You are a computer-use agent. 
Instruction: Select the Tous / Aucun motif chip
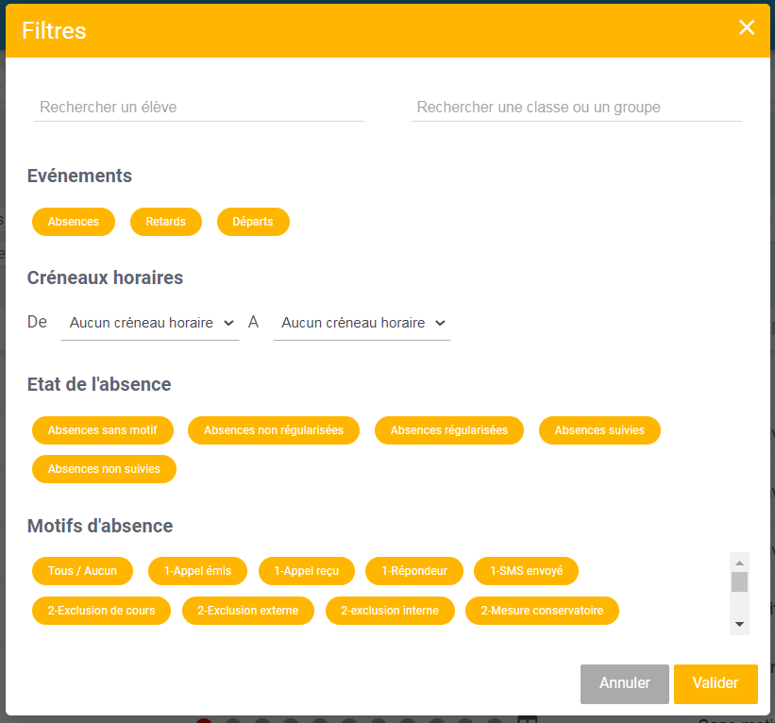click(82, 571)
